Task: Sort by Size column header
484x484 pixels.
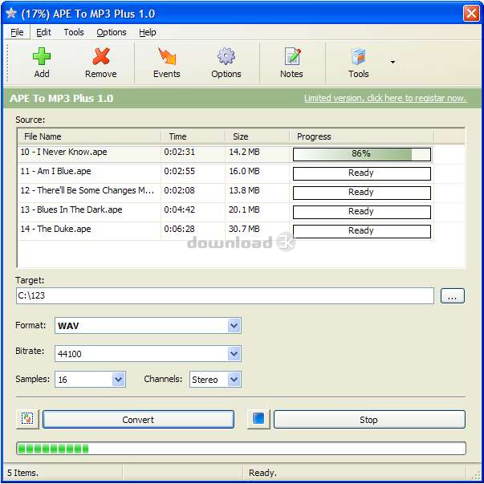Action: point(257,136)
